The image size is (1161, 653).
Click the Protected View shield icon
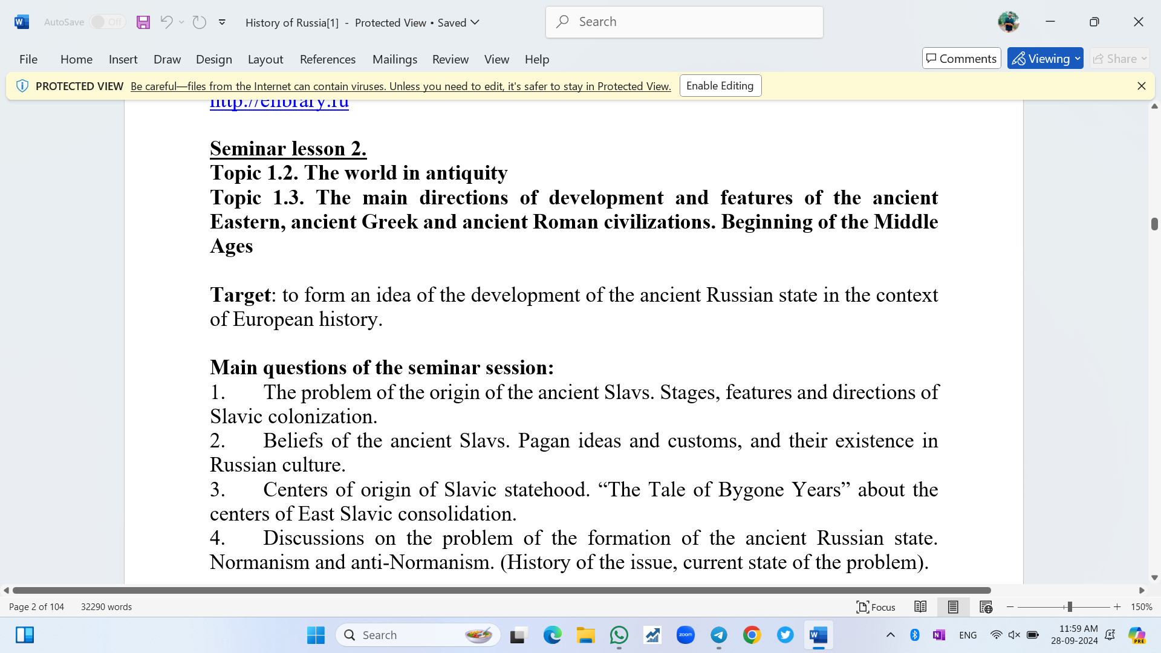click(x=22, y=86)
